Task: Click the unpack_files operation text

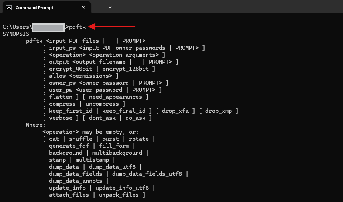Action: pyautogui.click(x=119, y=195)
